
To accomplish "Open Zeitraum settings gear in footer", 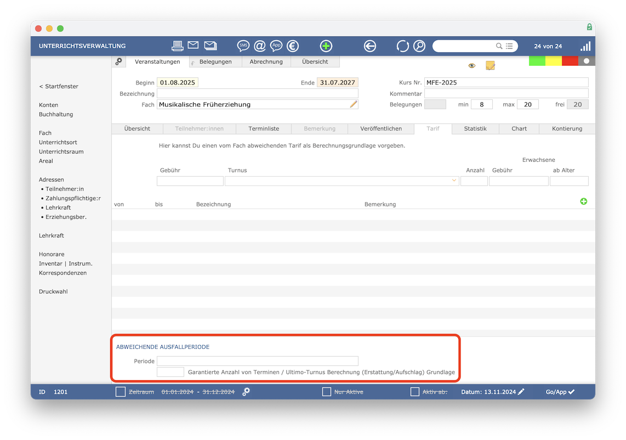I will (246, 392).
